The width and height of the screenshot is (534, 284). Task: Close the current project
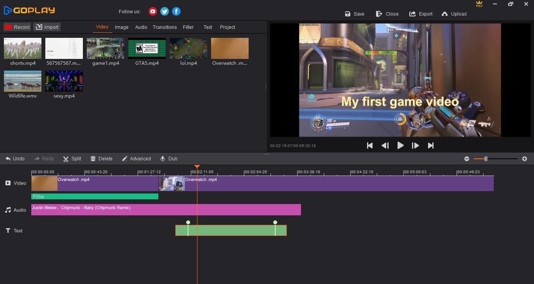pos(387,14)
